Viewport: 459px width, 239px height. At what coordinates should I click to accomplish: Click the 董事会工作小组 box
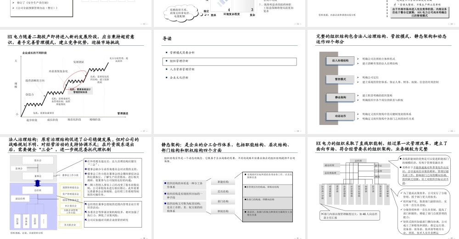click(70, 175)
